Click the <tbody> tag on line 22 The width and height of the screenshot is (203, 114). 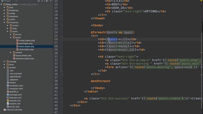(97, 25)
